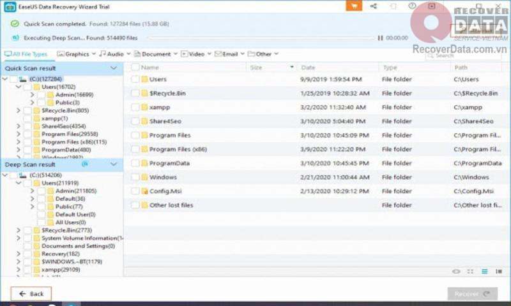Select C: drive (514206) in Deep Scan tree
Image resolution: width=511 pixels, height=306 pixels.
(x=45, y=175)
